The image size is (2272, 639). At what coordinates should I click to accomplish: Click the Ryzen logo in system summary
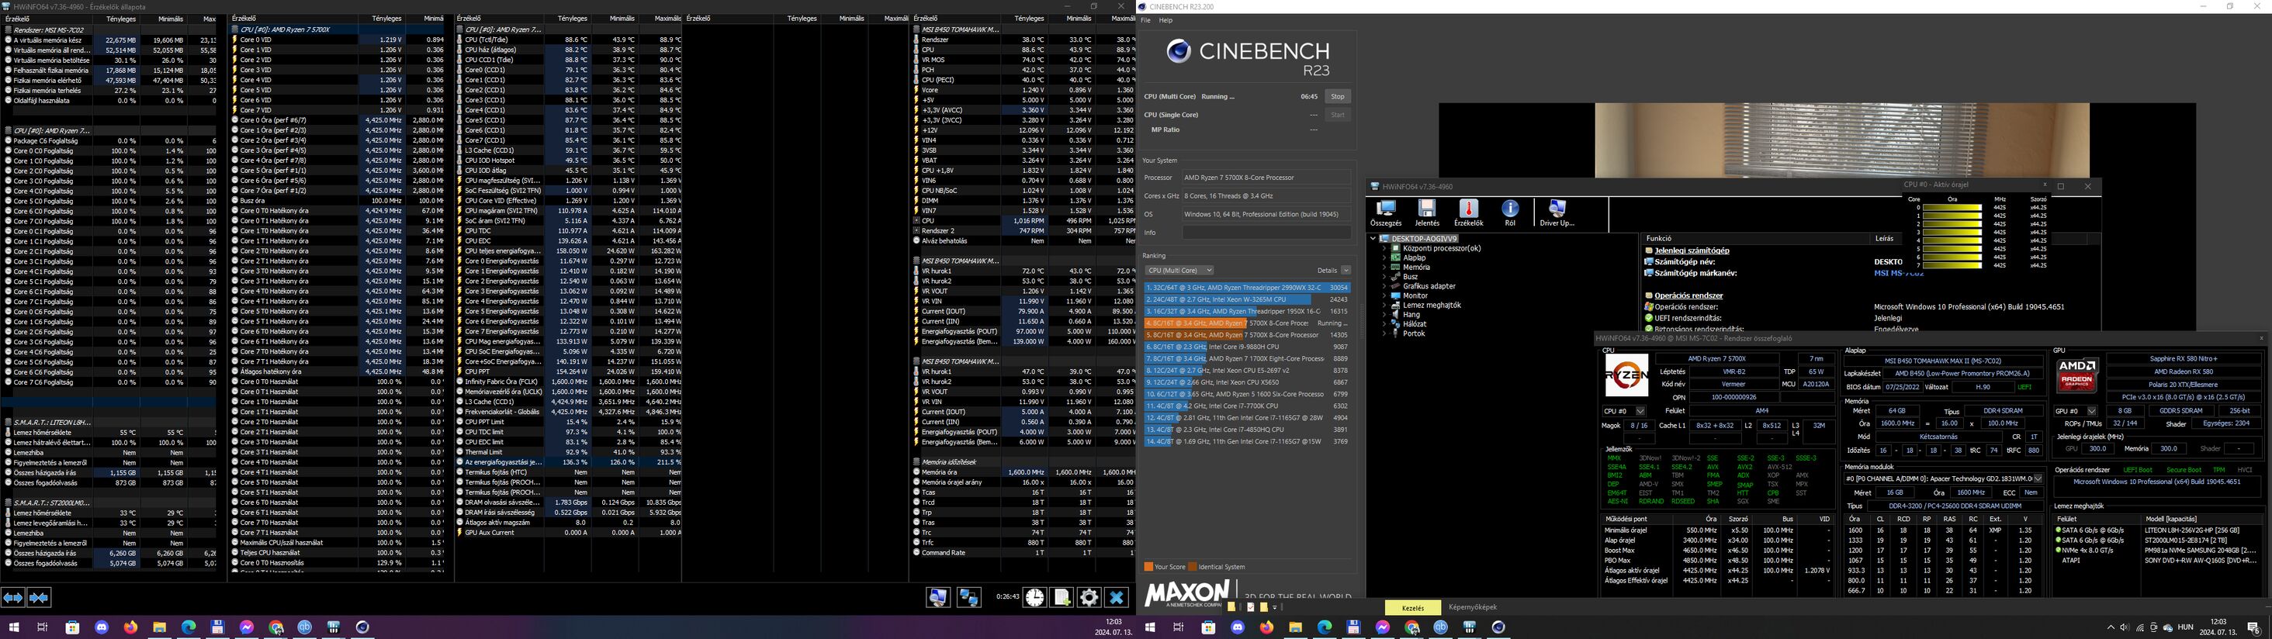(1626, 375)
